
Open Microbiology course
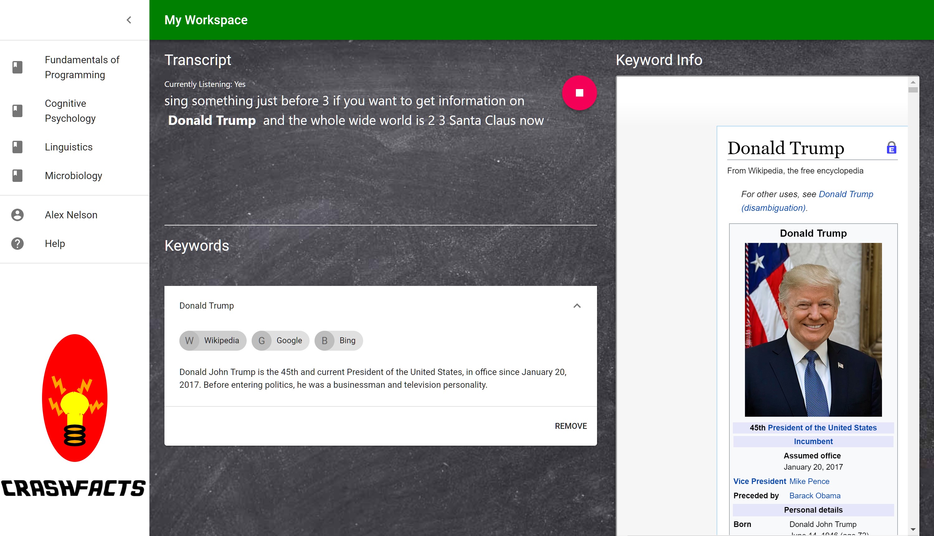(x=75, y=176)
